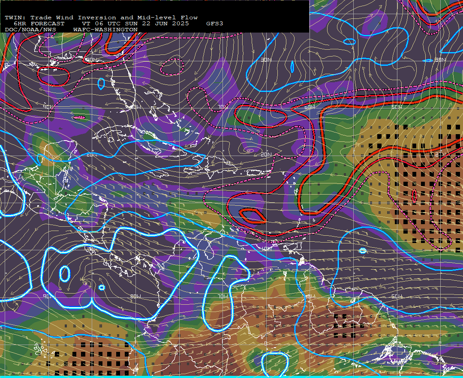Select the "6HR FORECAST" label

[x=39, y=24]
